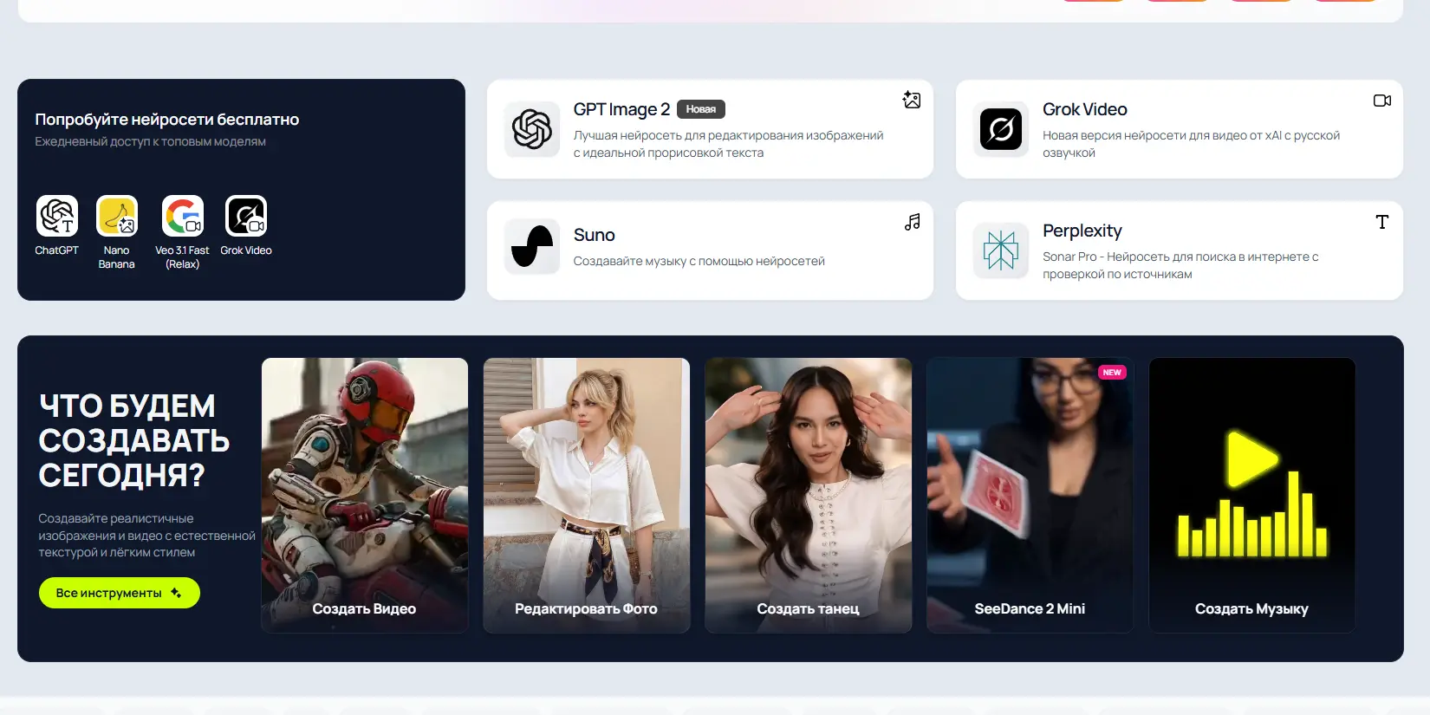The height and width of the screenshot is (715, 1430).
Task: Click the Grok Video card logo
Action: [x=1001, y=129]
